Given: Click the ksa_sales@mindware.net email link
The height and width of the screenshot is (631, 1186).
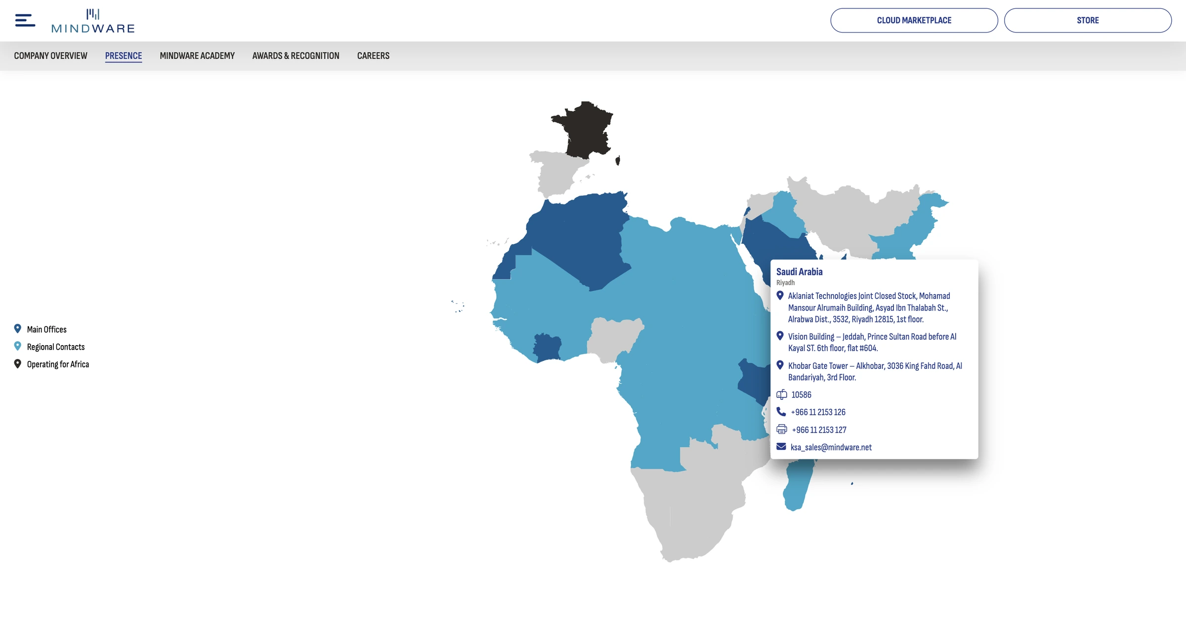Looking at the screenshot, I should coord(831,447).
